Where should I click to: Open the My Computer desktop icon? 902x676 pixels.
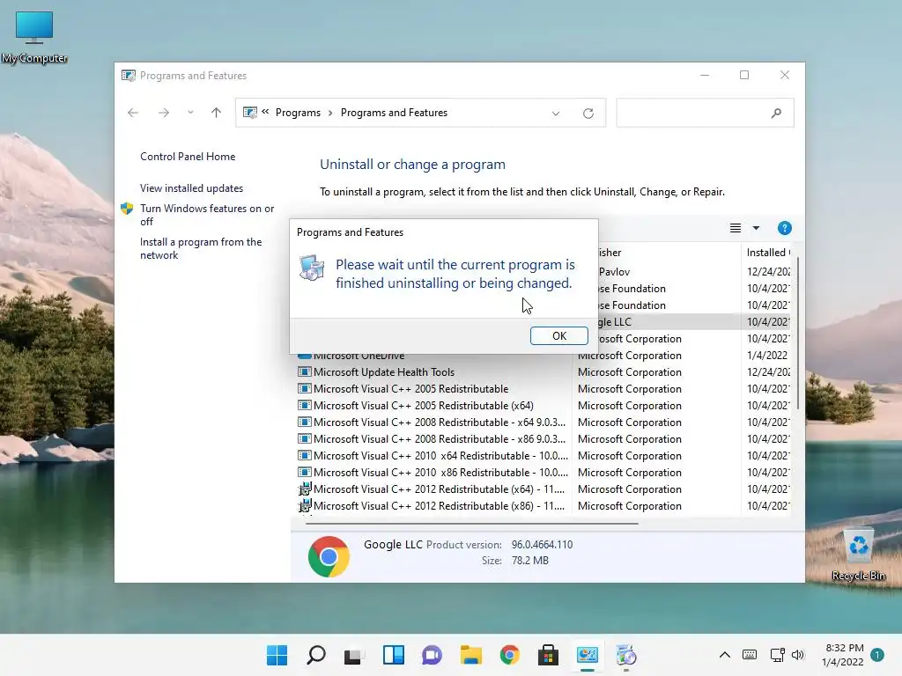coord(34,37)
